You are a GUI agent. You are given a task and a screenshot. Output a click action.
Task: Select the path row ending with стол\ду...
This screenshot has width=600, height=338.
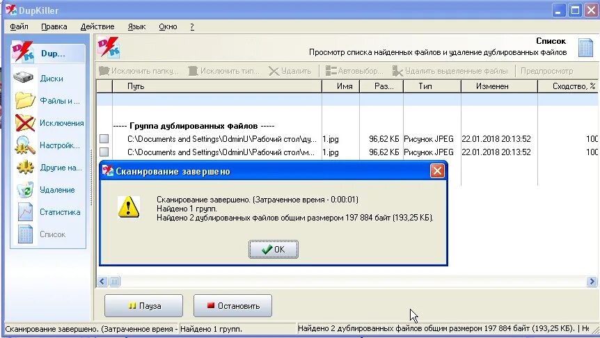pyautogui.click(x=222, y=139)
